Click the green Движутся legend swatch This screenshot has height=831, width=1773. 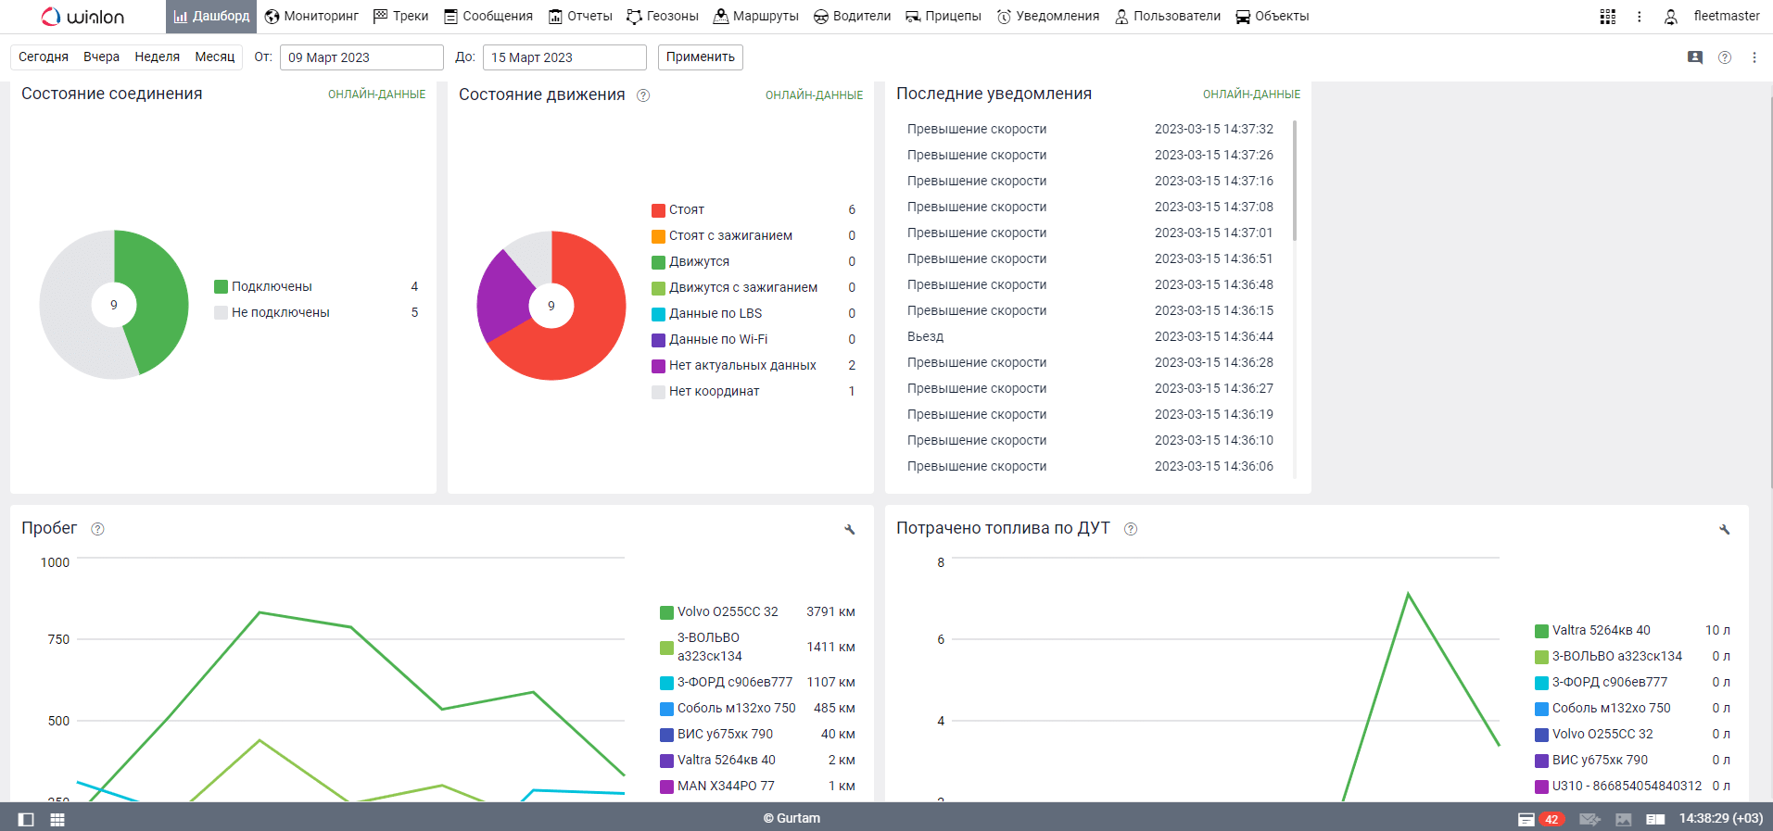point(658,262)
